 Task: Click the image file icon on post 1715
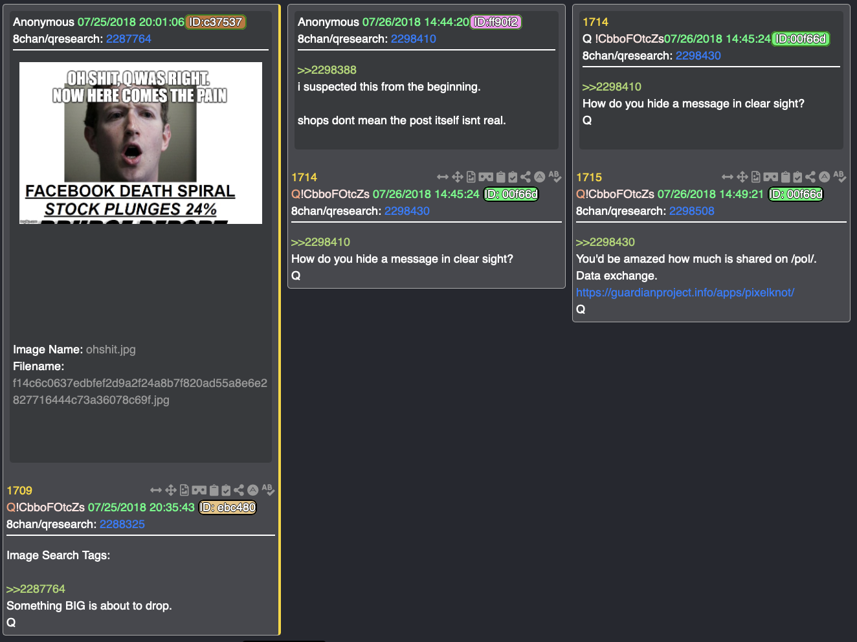point(755,177)
